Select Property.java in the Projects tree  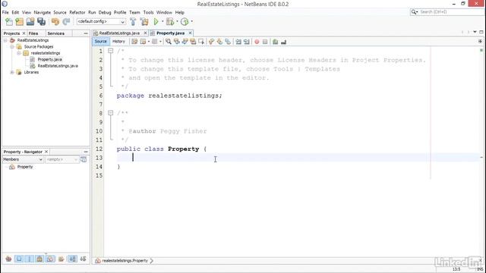[49, 59]
